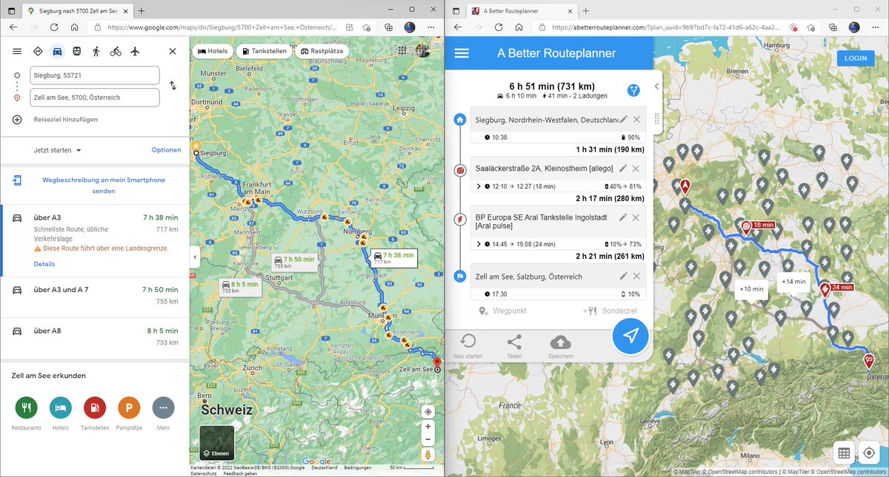Remove the Siegburg waypoint in ABRP
The image size is (889, 477).
(x=636, y=119)
